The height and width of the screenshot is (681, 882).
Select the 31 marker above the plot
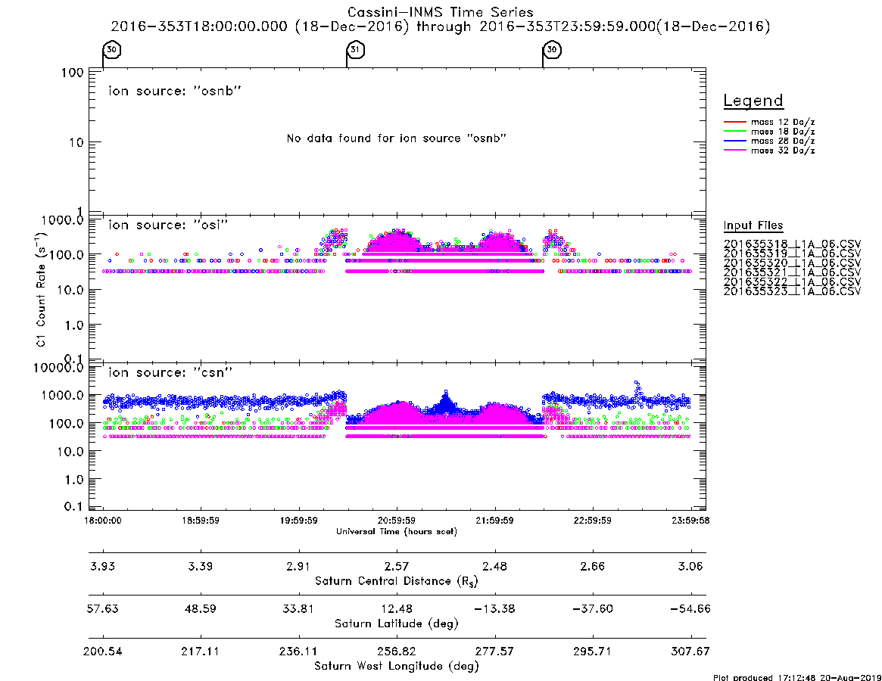coord(355,49)
